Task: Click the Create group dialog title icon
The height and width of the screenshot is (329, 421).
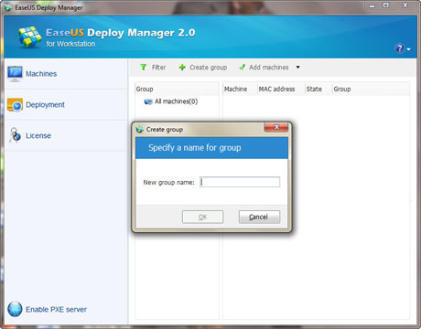Action: [140, 130]
